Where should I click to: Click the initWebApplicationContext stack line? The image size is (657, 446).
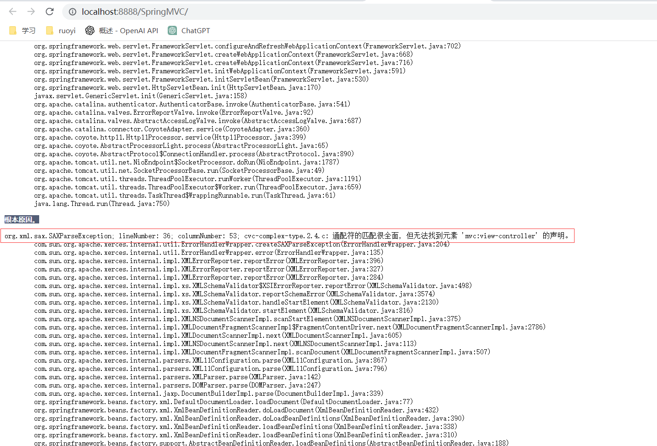220,71
